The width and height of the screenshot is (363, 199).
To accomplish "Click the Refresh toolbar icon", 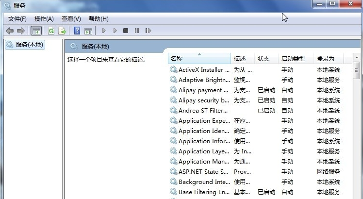I will pyautogui.click(x=51, y=31).
